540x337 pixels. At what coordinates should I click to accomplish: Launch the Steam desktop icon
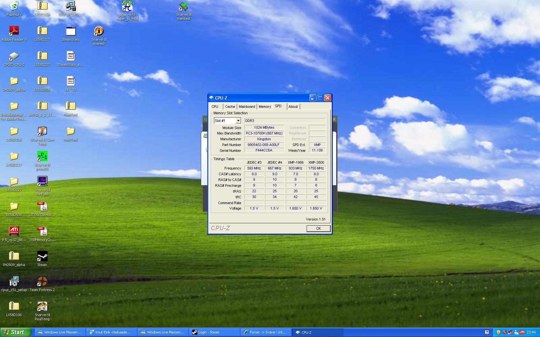[42, 259]
